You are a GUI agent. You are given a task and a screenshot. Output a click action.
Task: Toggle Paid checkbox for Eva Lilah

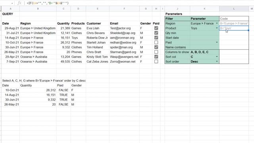tap(156, 28)
